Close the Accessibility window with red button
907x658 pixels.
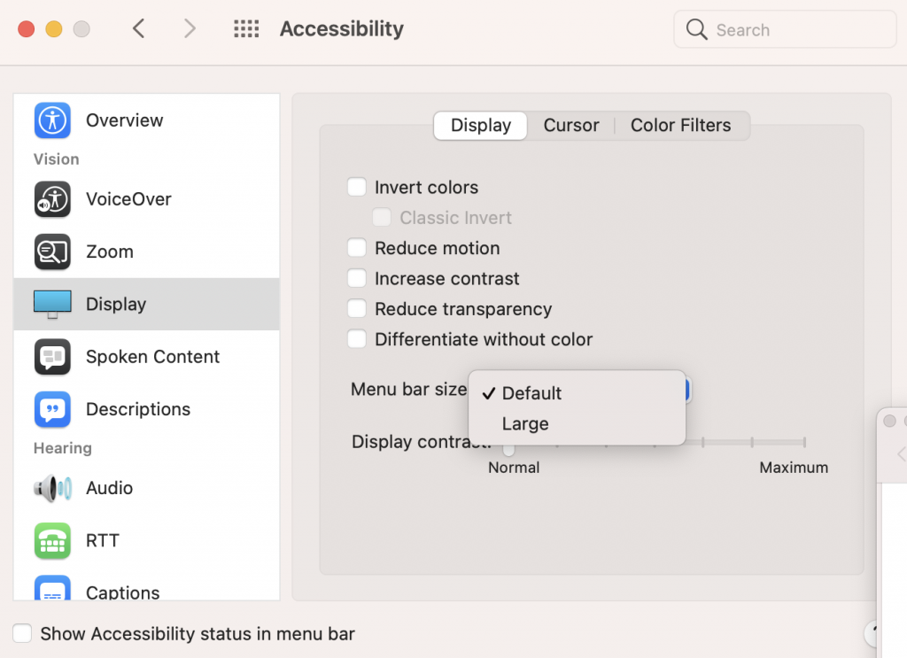(x=27, y=29)
